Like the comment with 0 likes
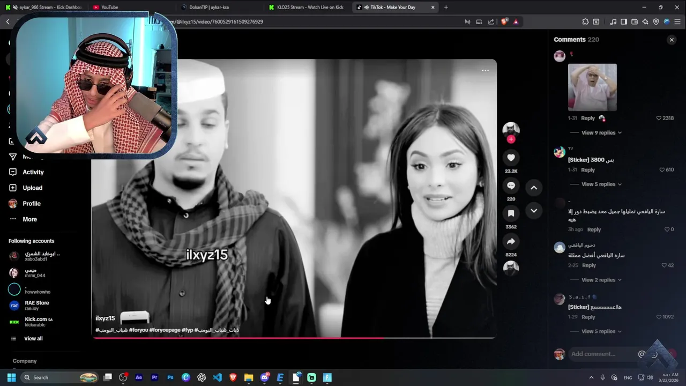 [666, 229]
